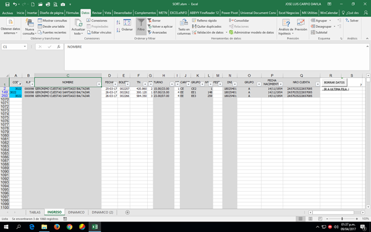
Task: Switch to DINAMICO (2) sheet tab
Action: (103, 212)
